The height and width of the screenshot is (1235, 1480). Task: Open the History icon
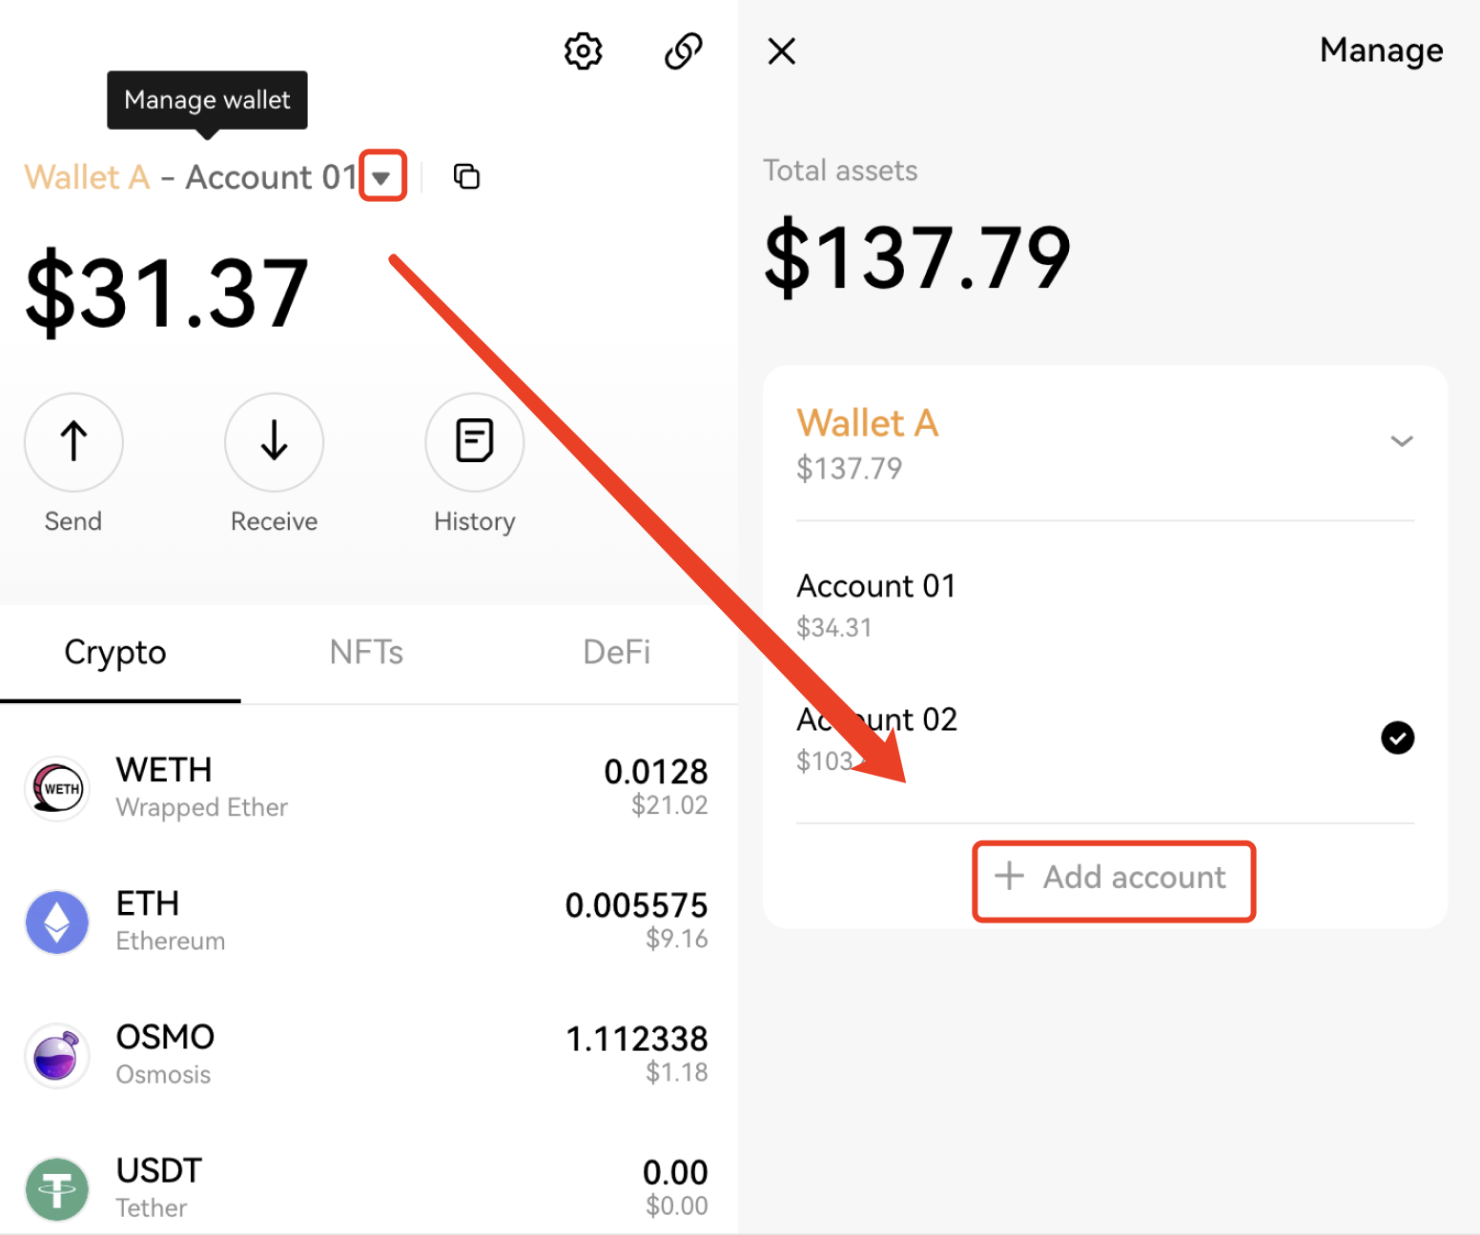pyautogui.click(x=474, y=442)
